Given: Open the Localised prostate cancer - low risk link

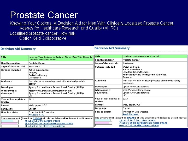Looking at the screenshot, I should tap(43, 33).
